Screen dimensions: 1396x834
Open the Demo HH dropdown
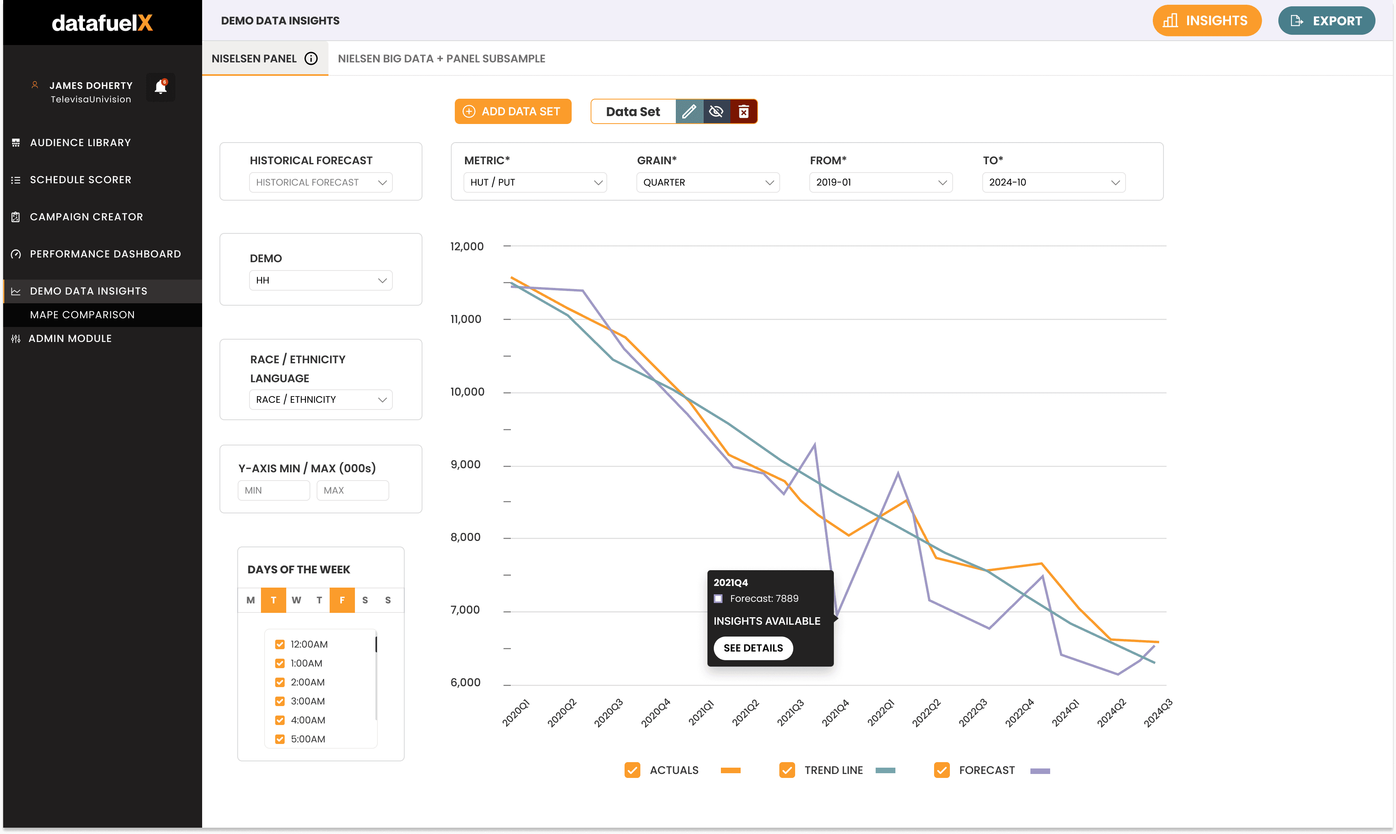click(321, 280)
